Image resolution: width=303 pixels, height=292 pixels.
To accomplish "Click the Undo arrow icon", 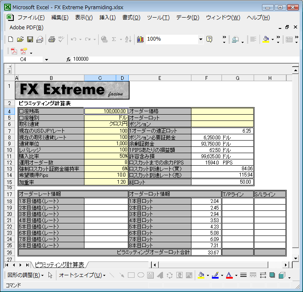I will click(74, 39).
